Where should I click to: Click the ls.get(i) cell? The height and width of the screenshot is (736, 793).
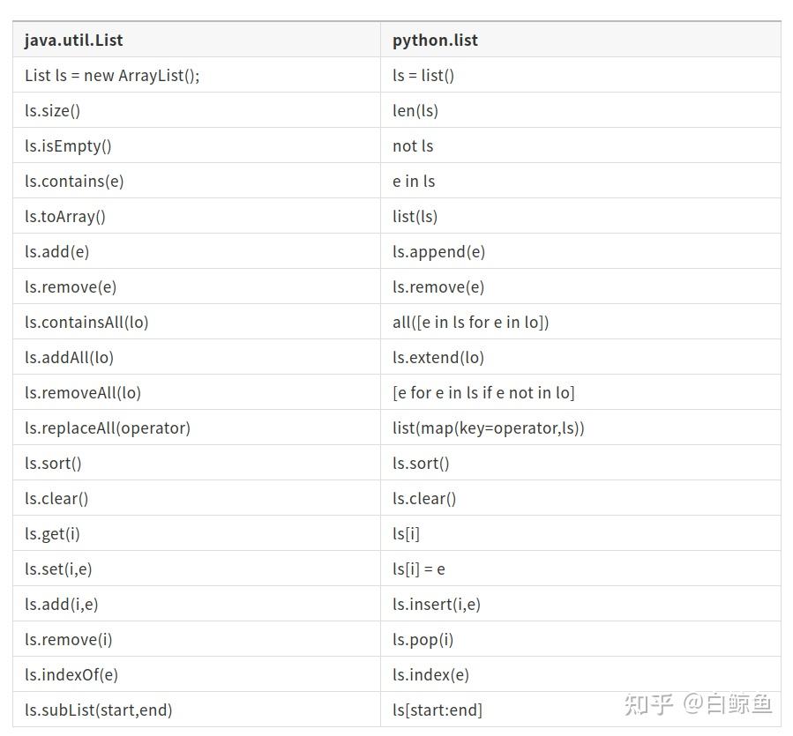coord(52,533)
